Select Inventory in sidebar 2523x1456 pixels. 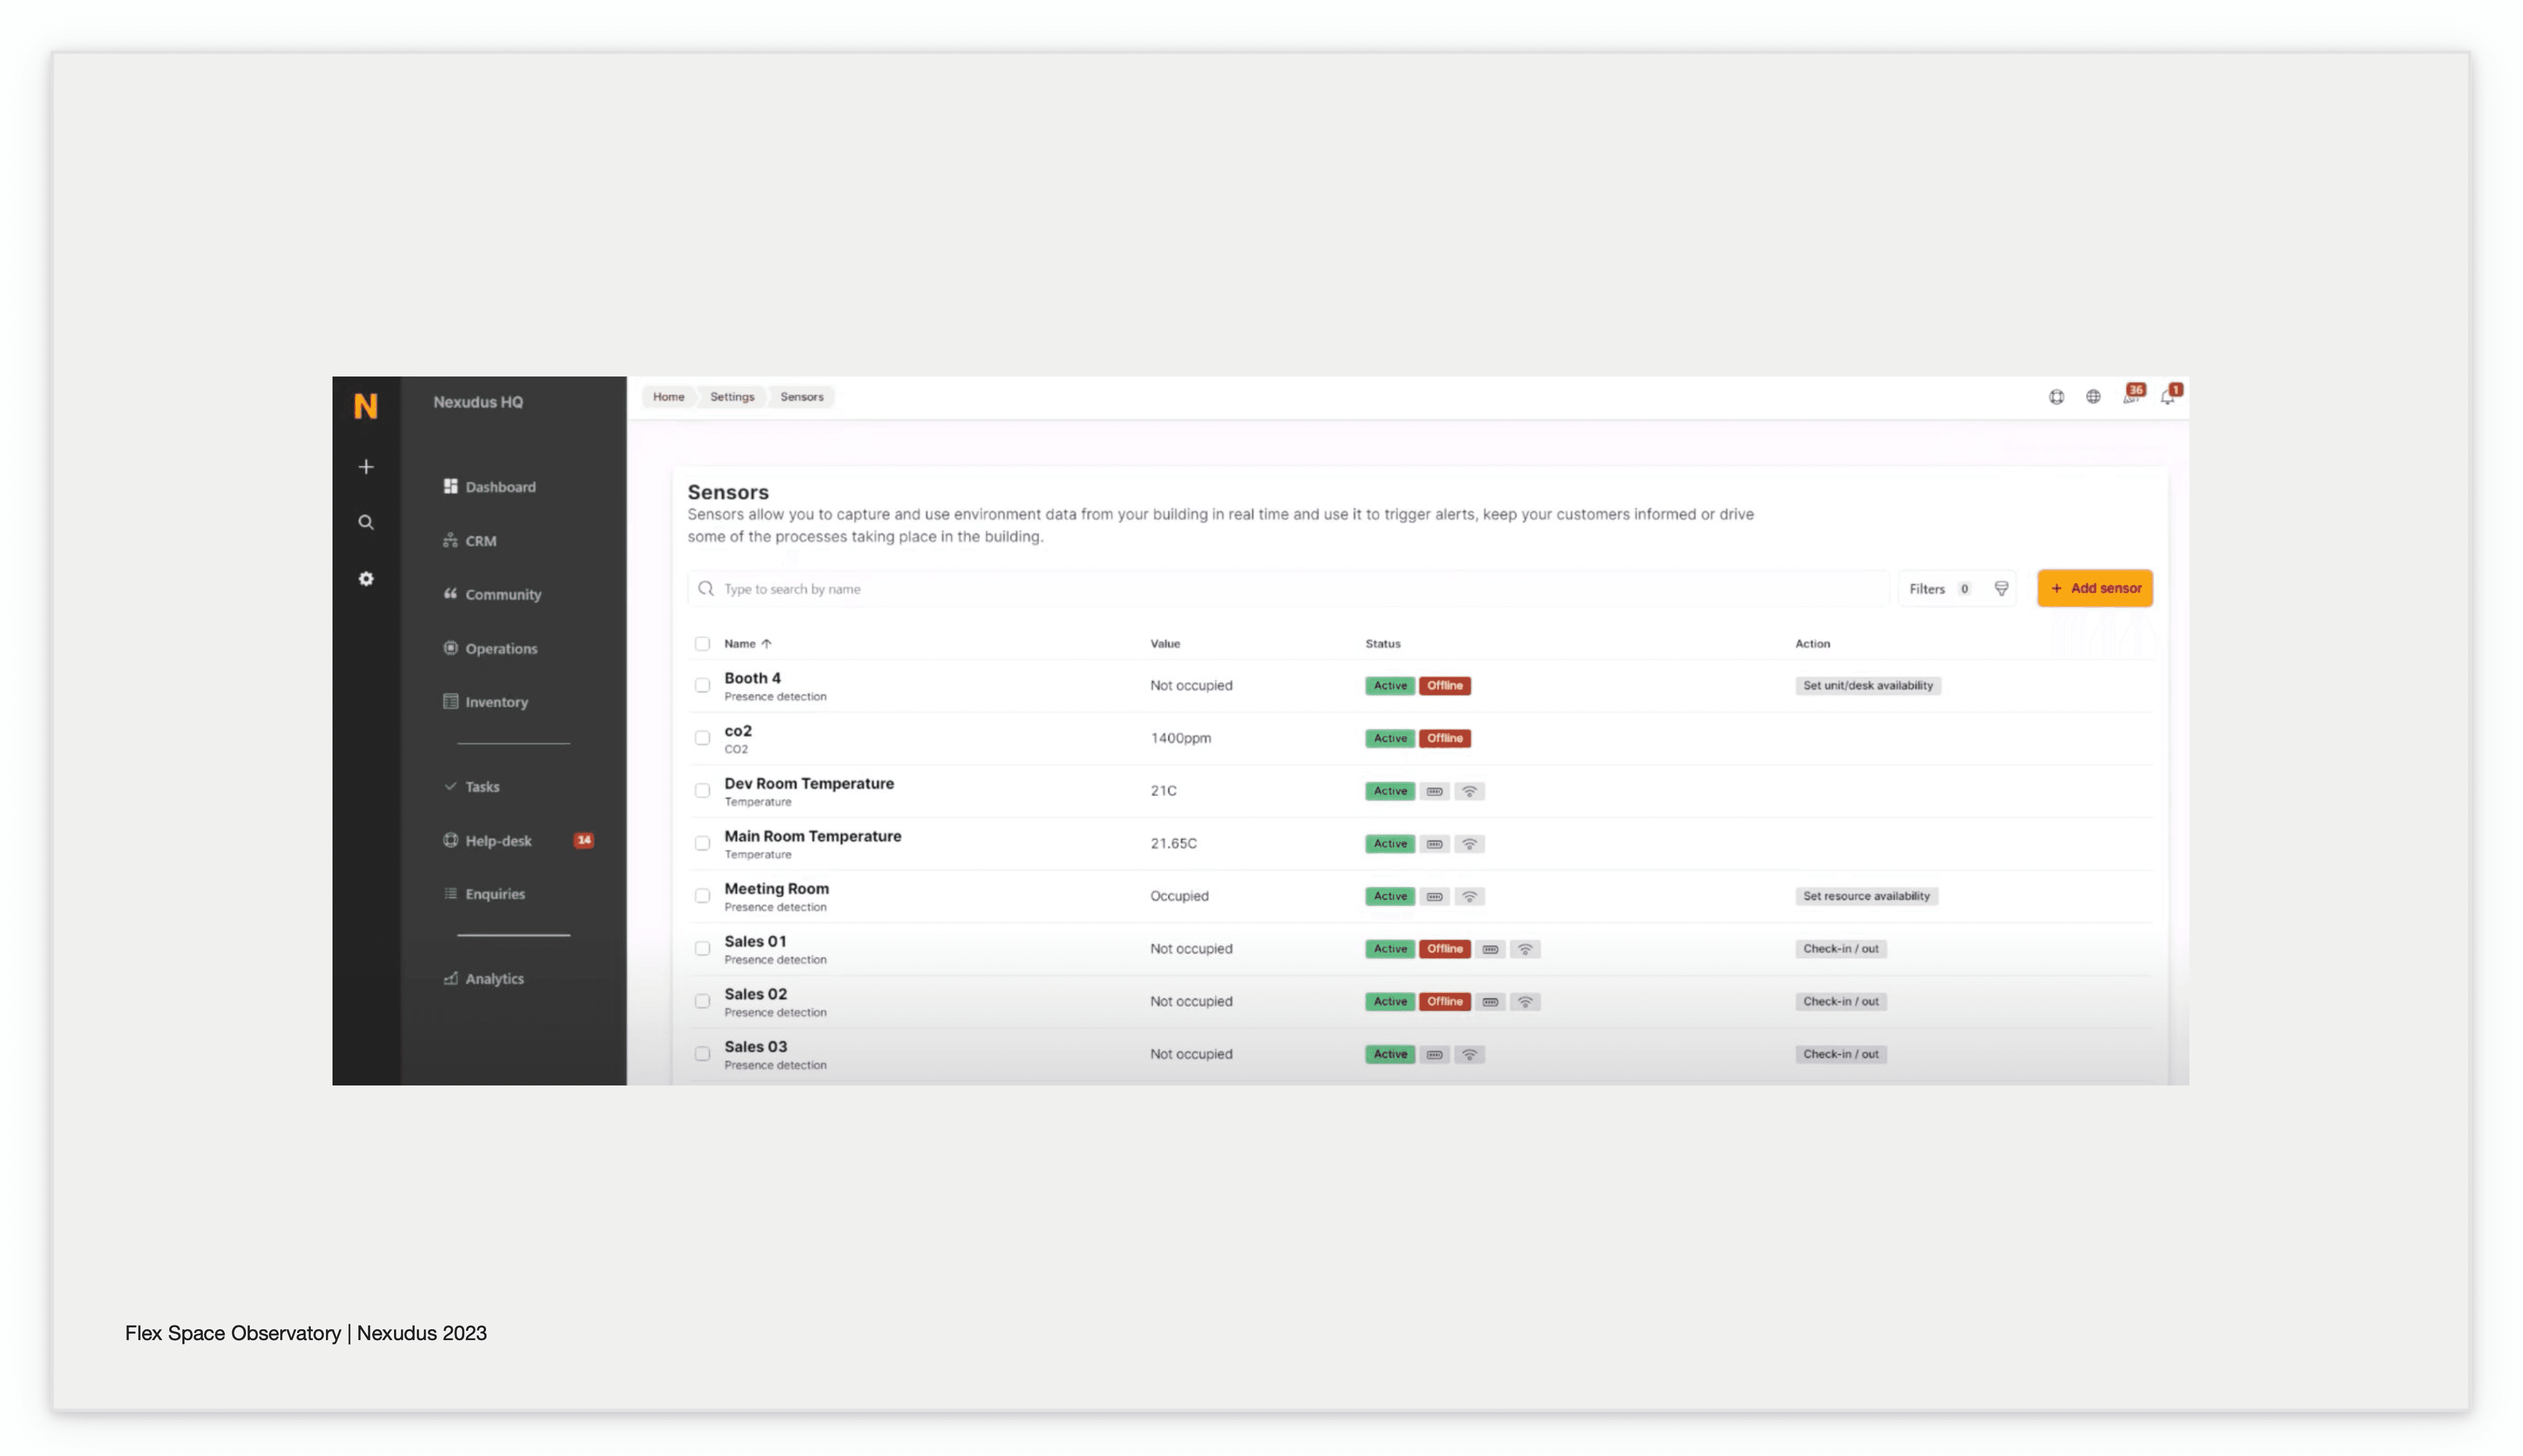pyautogui.click(x=485, y=702)
